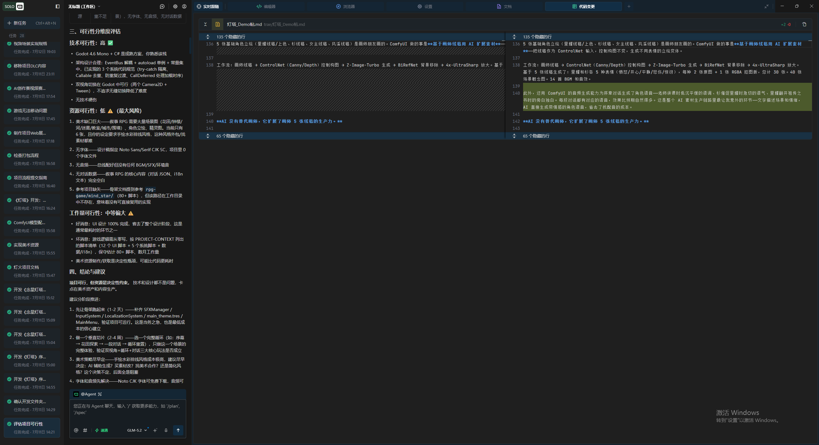Start voice input with microphone

pyautogui.click(x=166, y=430)
